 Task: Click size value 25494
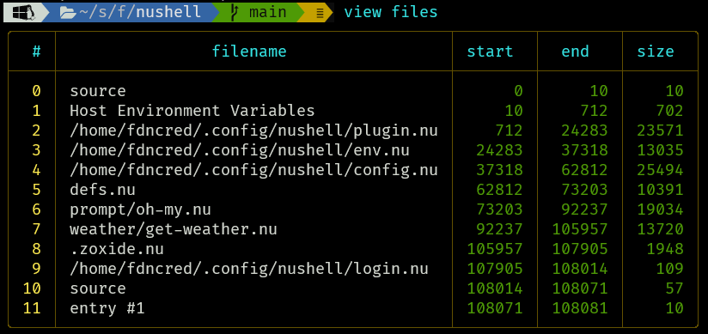pos(660,170)
